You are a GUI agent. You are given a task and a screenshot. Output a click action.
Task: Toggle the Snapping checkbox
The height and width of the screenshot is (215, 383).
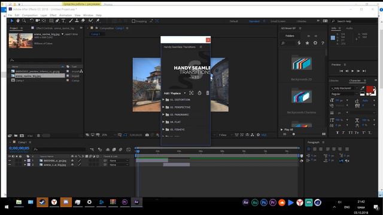pyautogui.click(x=133, y=21)
